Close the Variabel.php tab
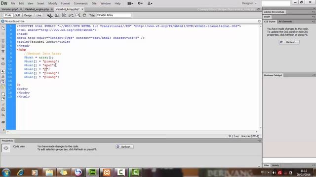 (21, 9)
